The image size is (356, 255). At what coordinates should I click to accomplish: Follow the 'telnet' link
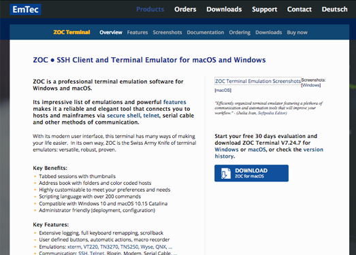click(151, 116)
